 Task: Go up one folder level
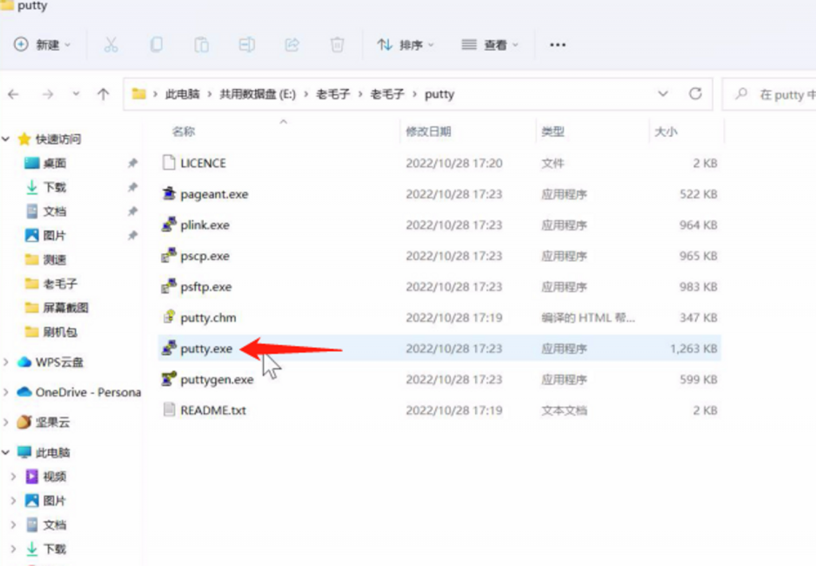tap(103, 94)
